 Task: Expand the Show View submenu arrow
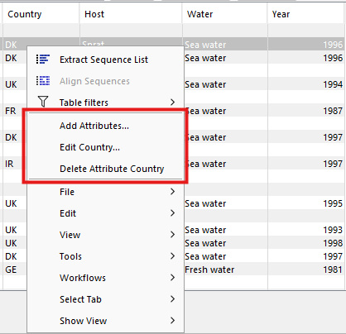click(173, 321)
